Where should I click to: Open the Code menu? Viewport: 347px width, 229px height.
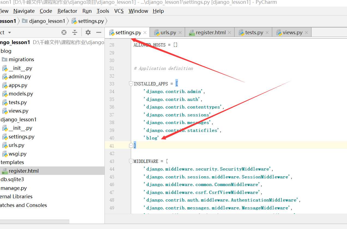[46, 11]
